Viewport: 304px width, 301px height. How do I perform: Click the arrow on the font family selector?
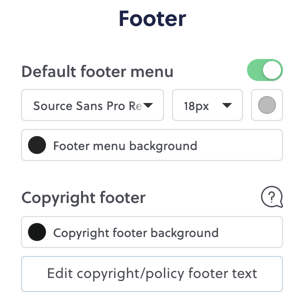coord(148,105)
